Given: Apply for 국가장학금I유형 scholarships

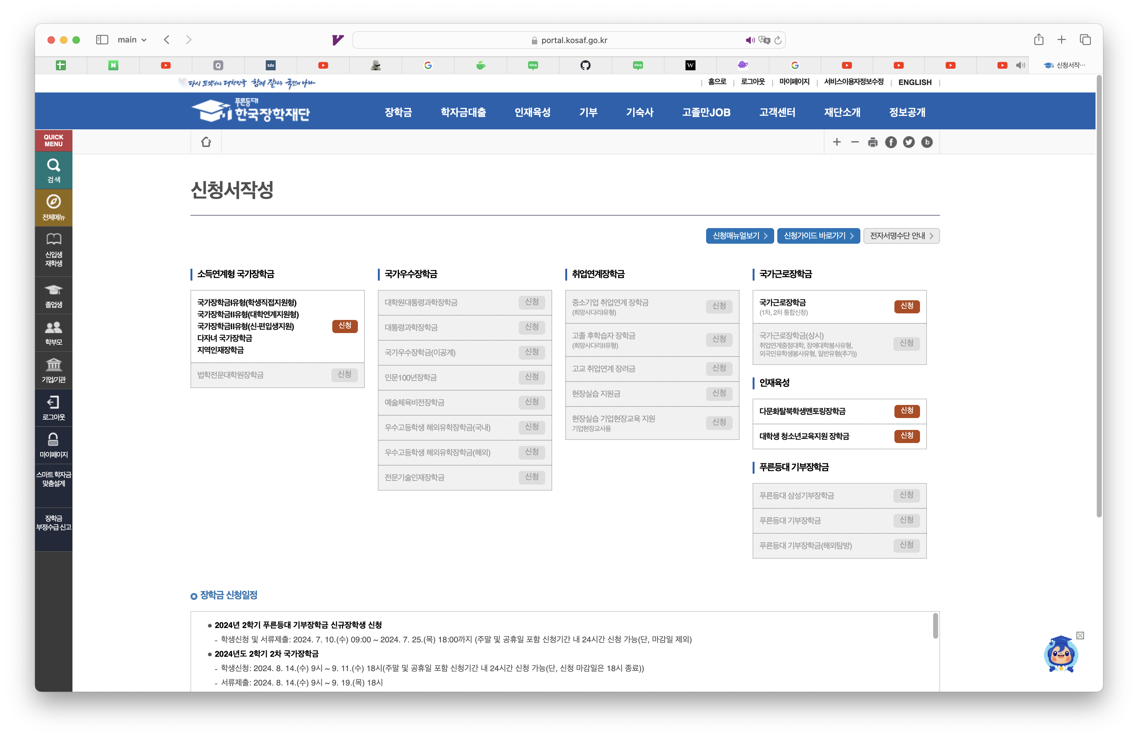Looking at the screenshot, I should pos(345,326).
